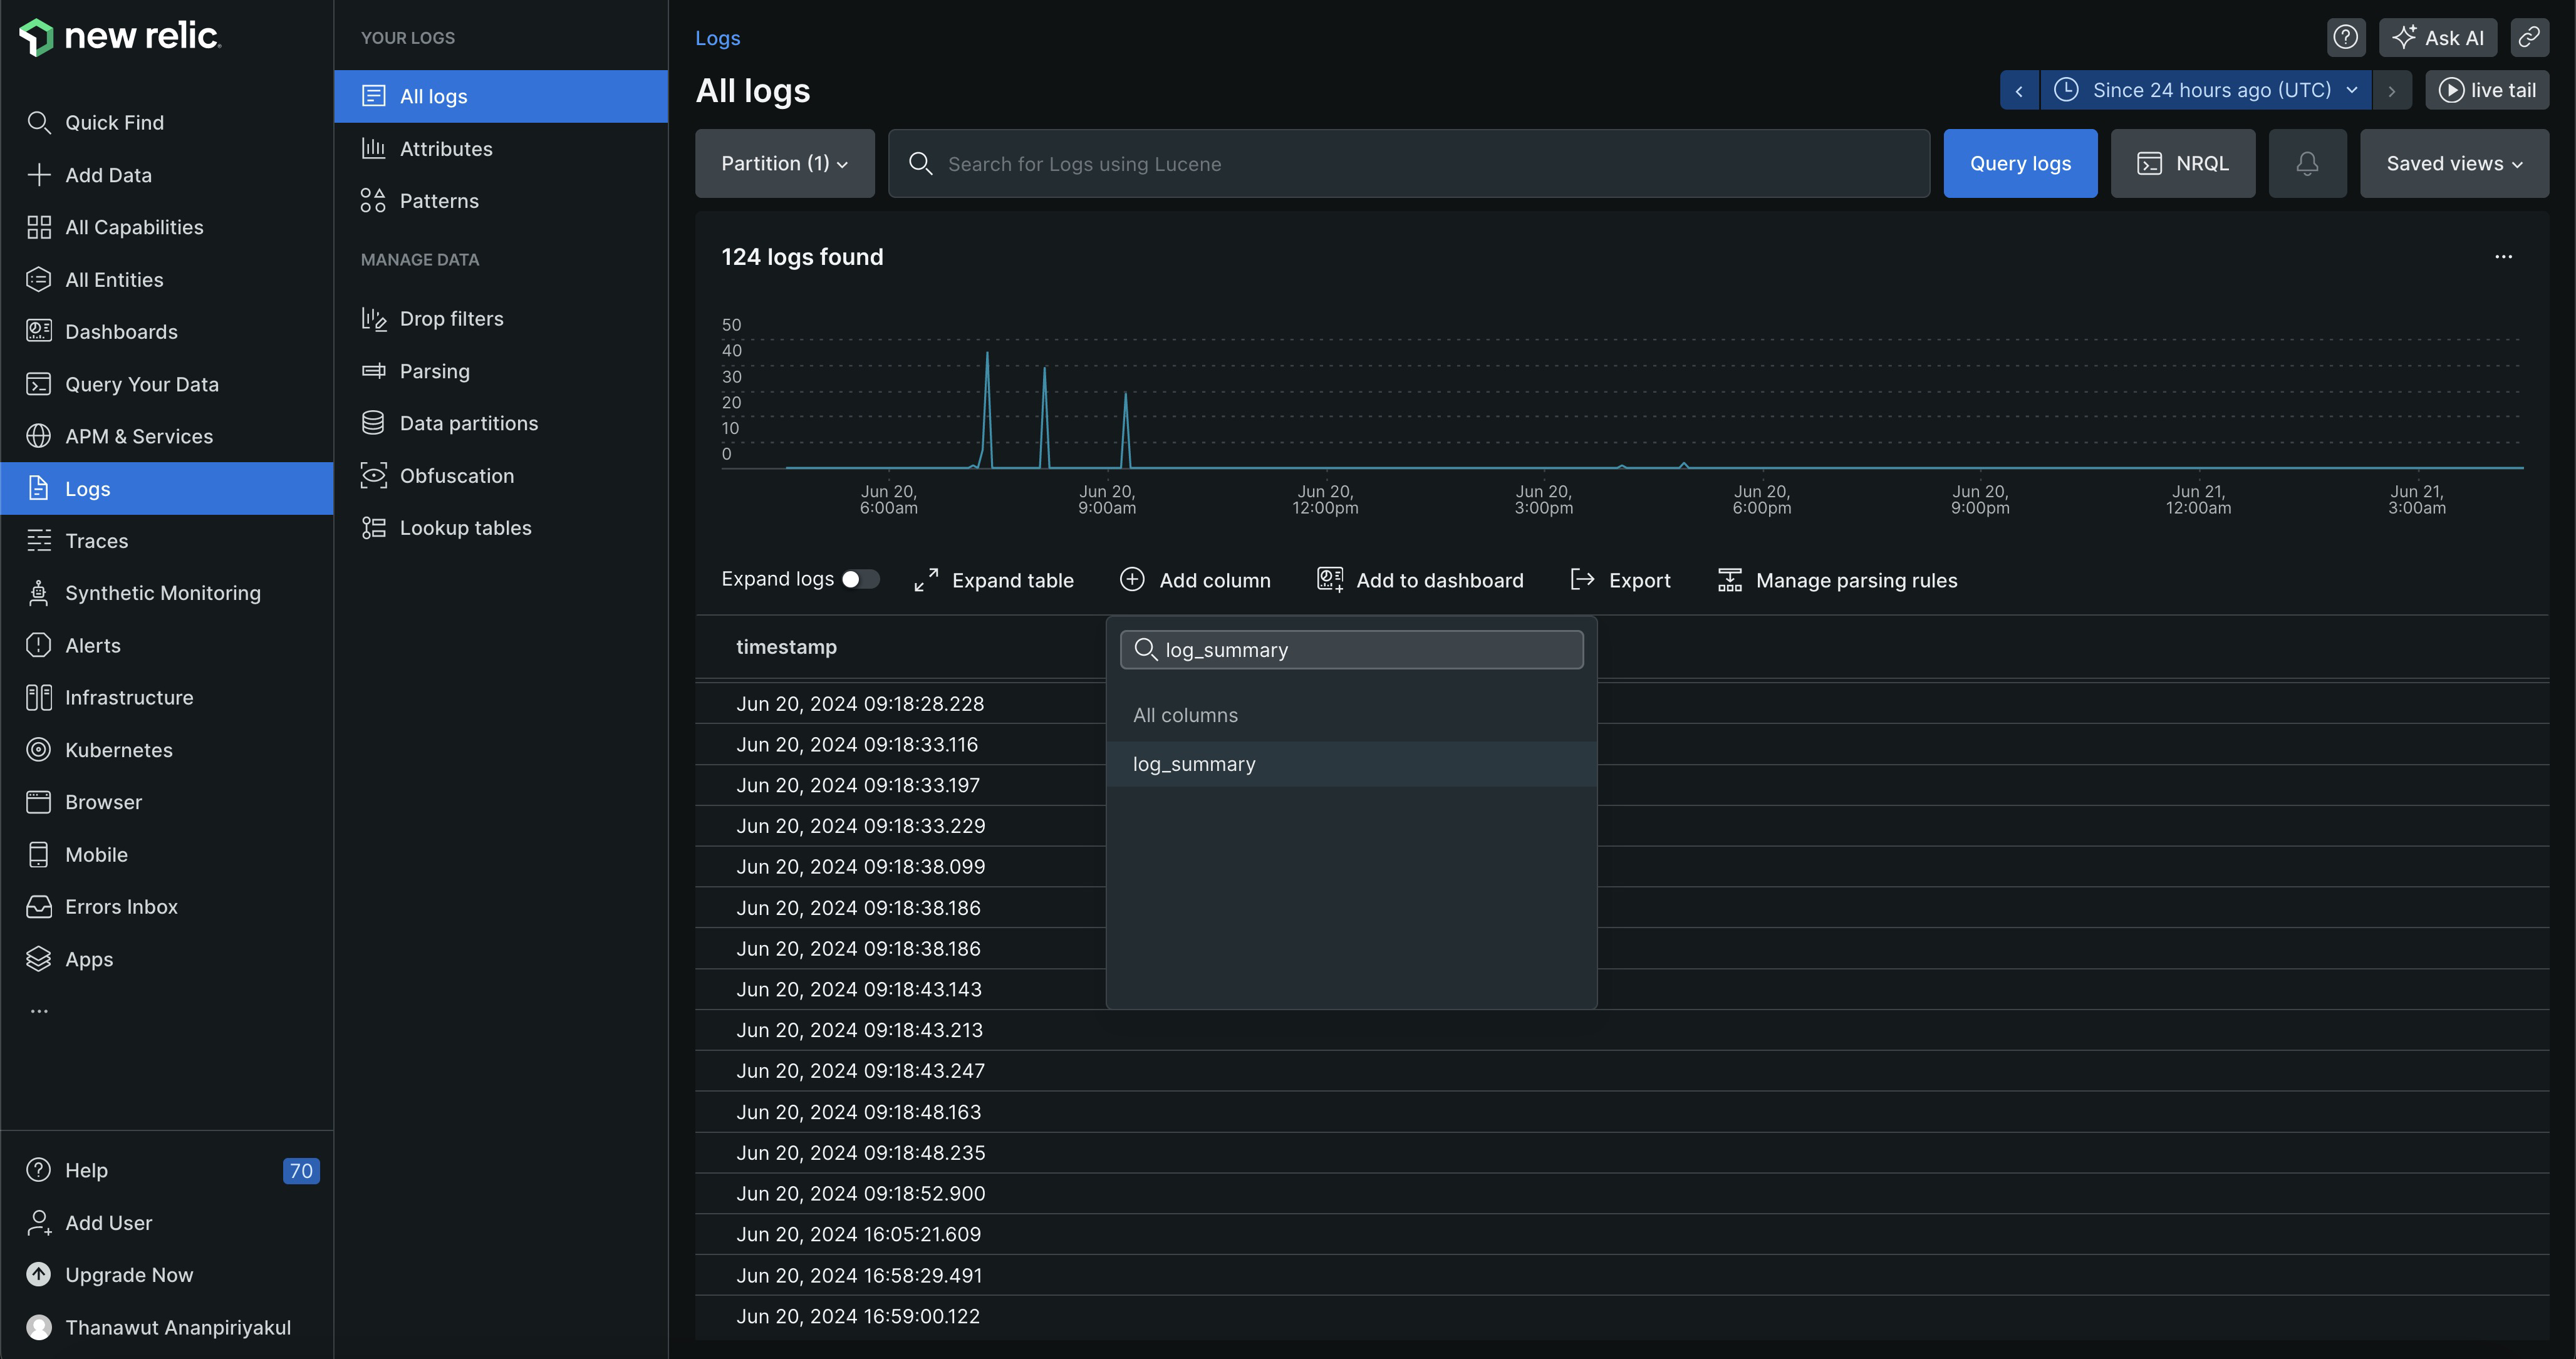Screen dimensions: 2576x1359
Task: Click the notification bell icon
Action: click(2307, 163)
